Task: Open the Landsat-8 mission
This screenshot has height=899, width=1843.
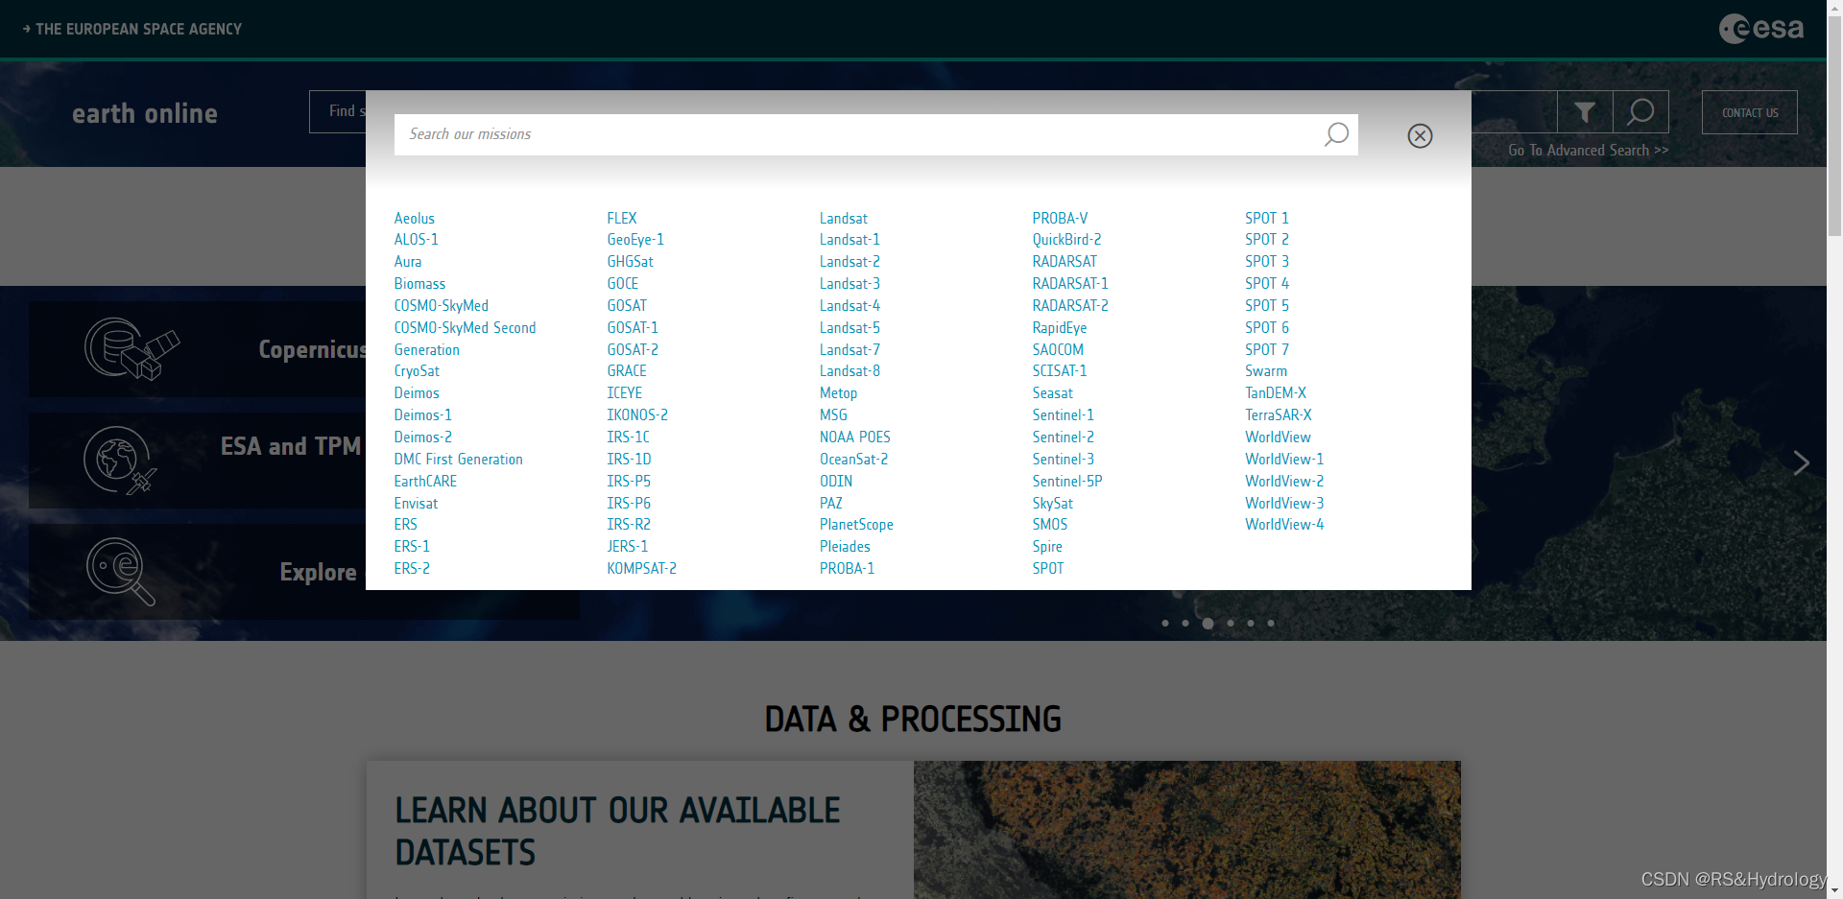Action: coord(850,371)
